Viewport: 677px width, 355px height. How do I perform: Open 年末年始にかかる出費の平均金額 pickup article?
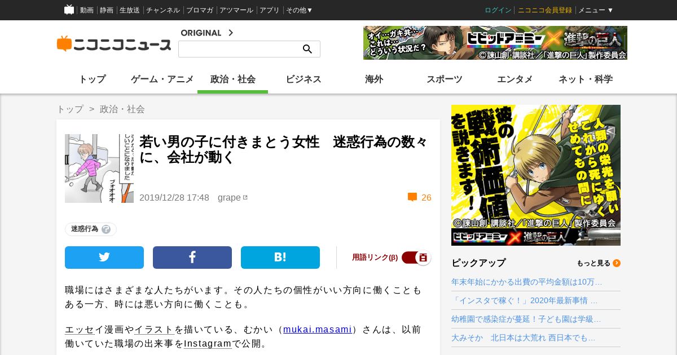(x=526, y=282)
